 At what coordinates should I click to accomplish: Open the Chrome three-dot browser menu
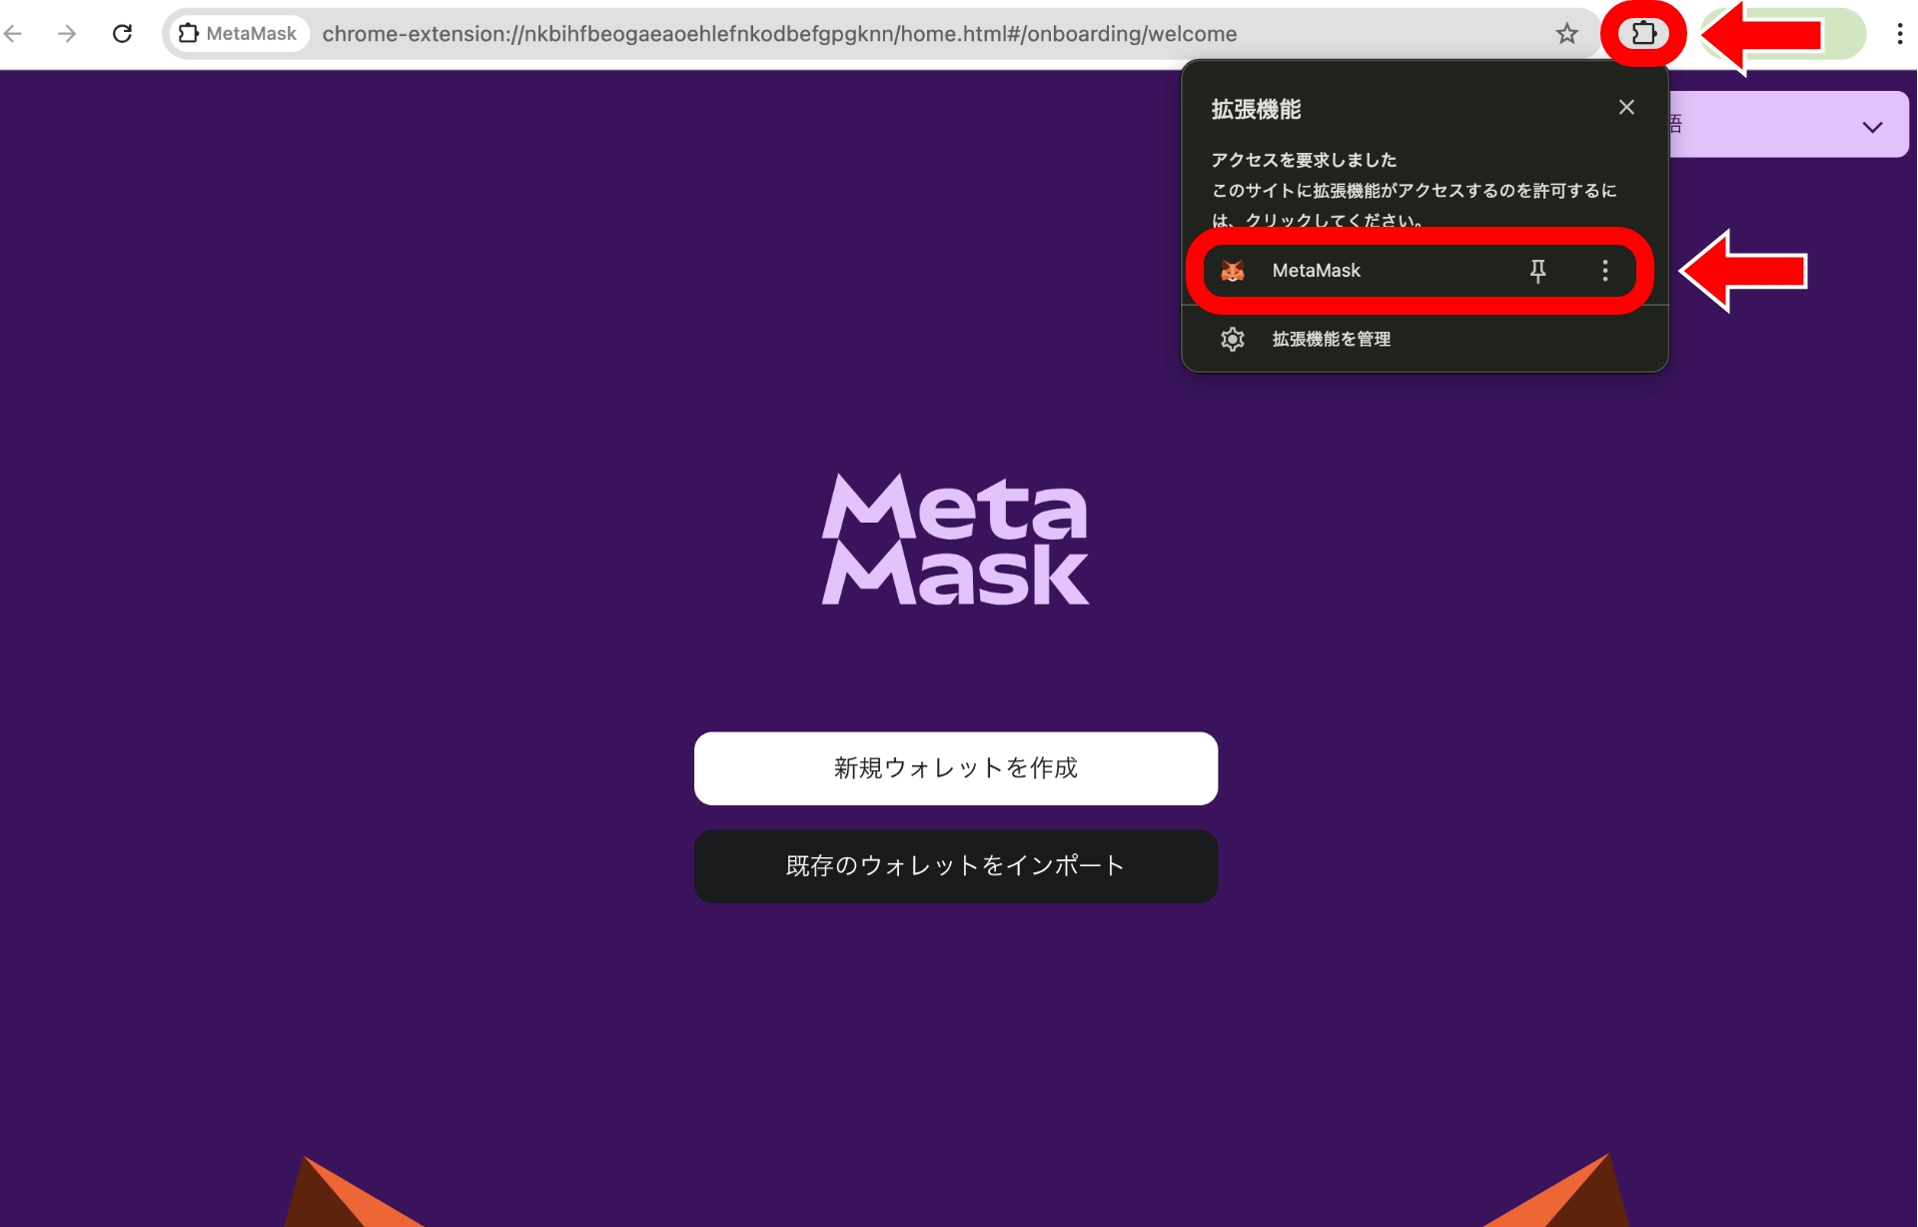pos(1900,33)
